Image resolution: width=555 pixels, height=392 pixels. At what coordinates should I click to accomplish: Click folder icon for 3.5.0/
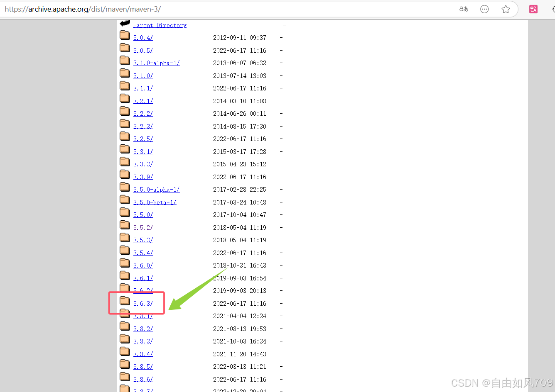[125, 212]
